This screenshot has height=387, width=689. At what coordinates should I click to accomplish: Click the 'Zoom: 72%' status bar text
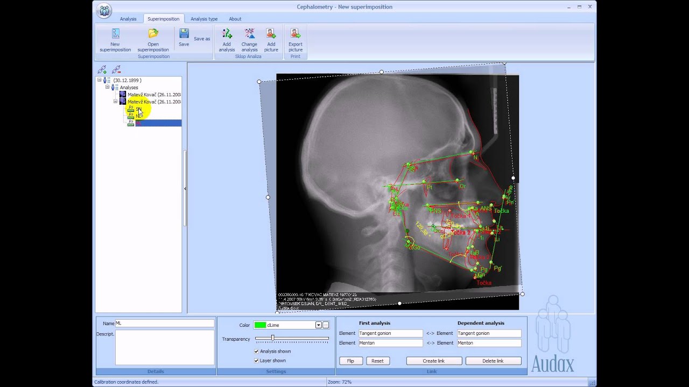[339, 382]
